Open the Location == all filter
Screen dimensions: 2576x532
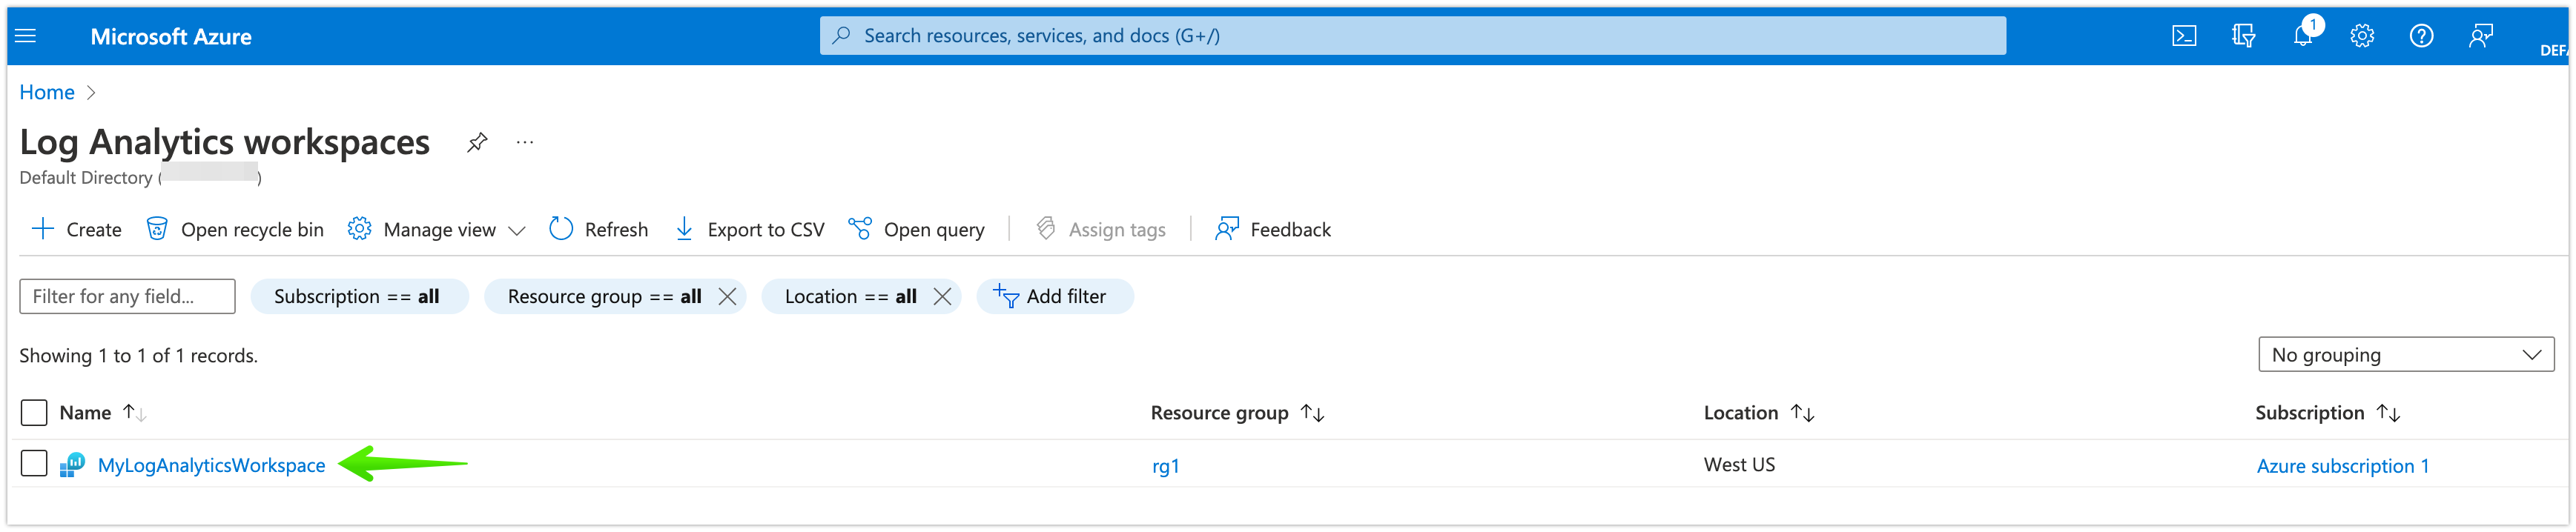tap(850, 296)
